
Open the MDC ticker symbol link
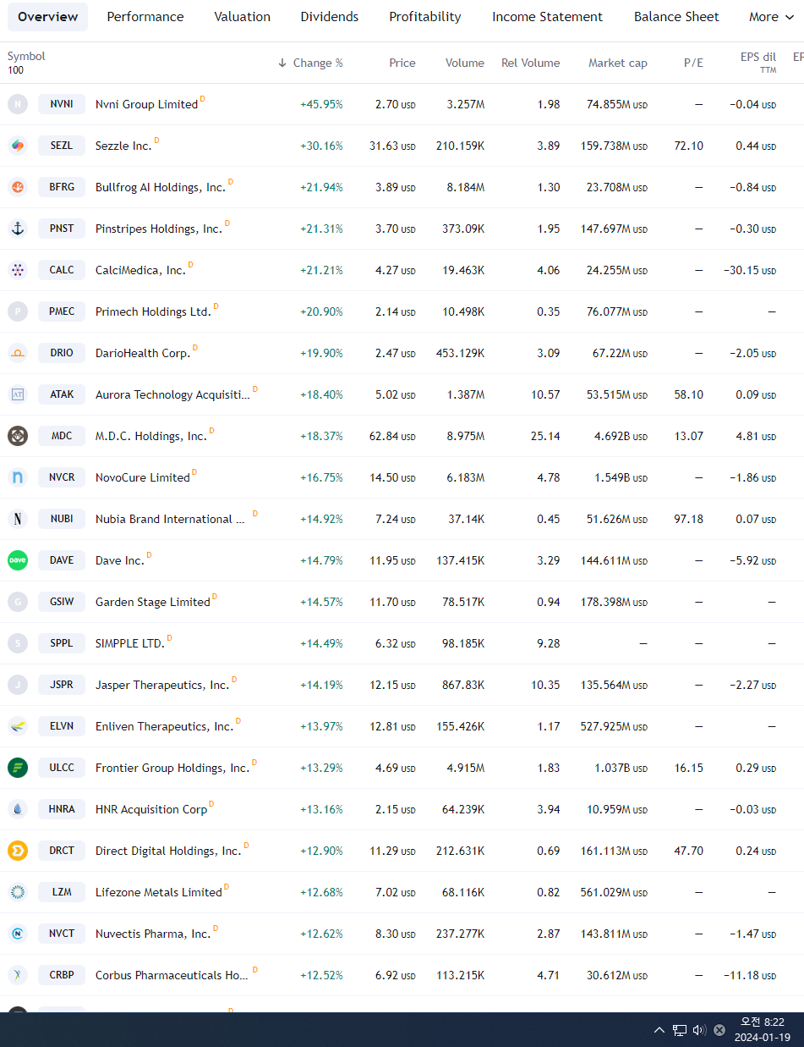62,436
